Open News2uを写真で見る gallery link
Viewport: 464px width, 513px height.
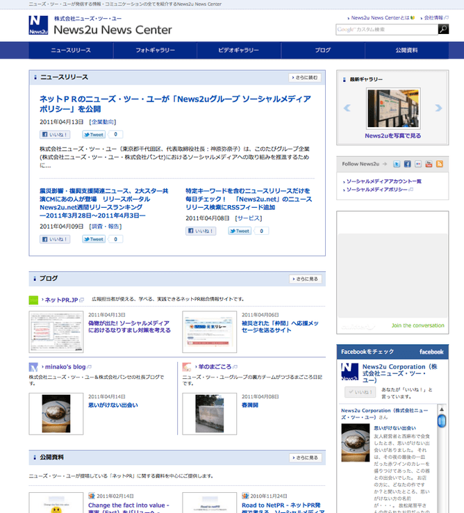[x=392, y=136]
